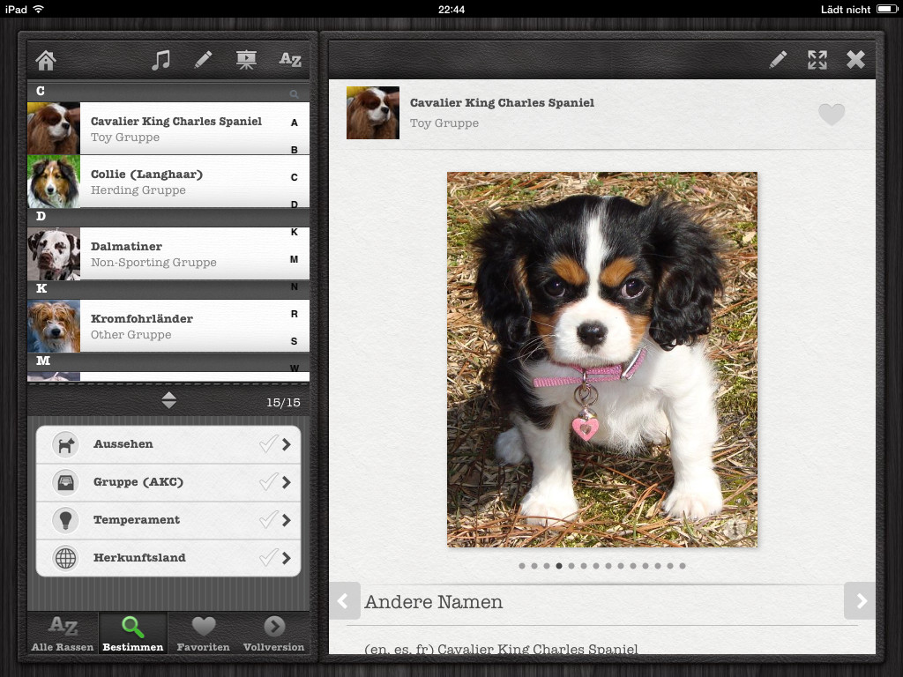This screenshot has height=677, width=903.
Task: Open the music note sounds icon
Action: coord(160,60)
